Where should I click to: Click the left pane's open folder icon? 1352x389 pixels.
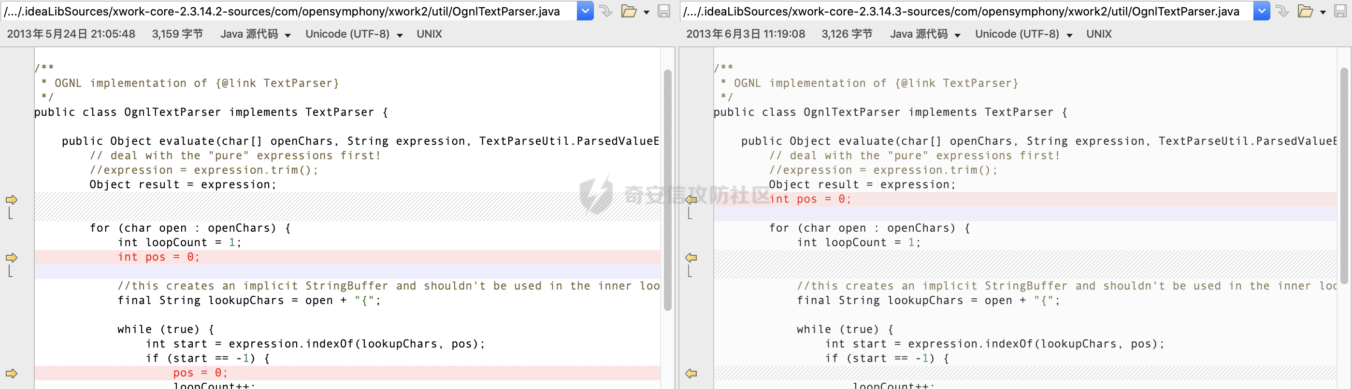click(x=628, y=11)
